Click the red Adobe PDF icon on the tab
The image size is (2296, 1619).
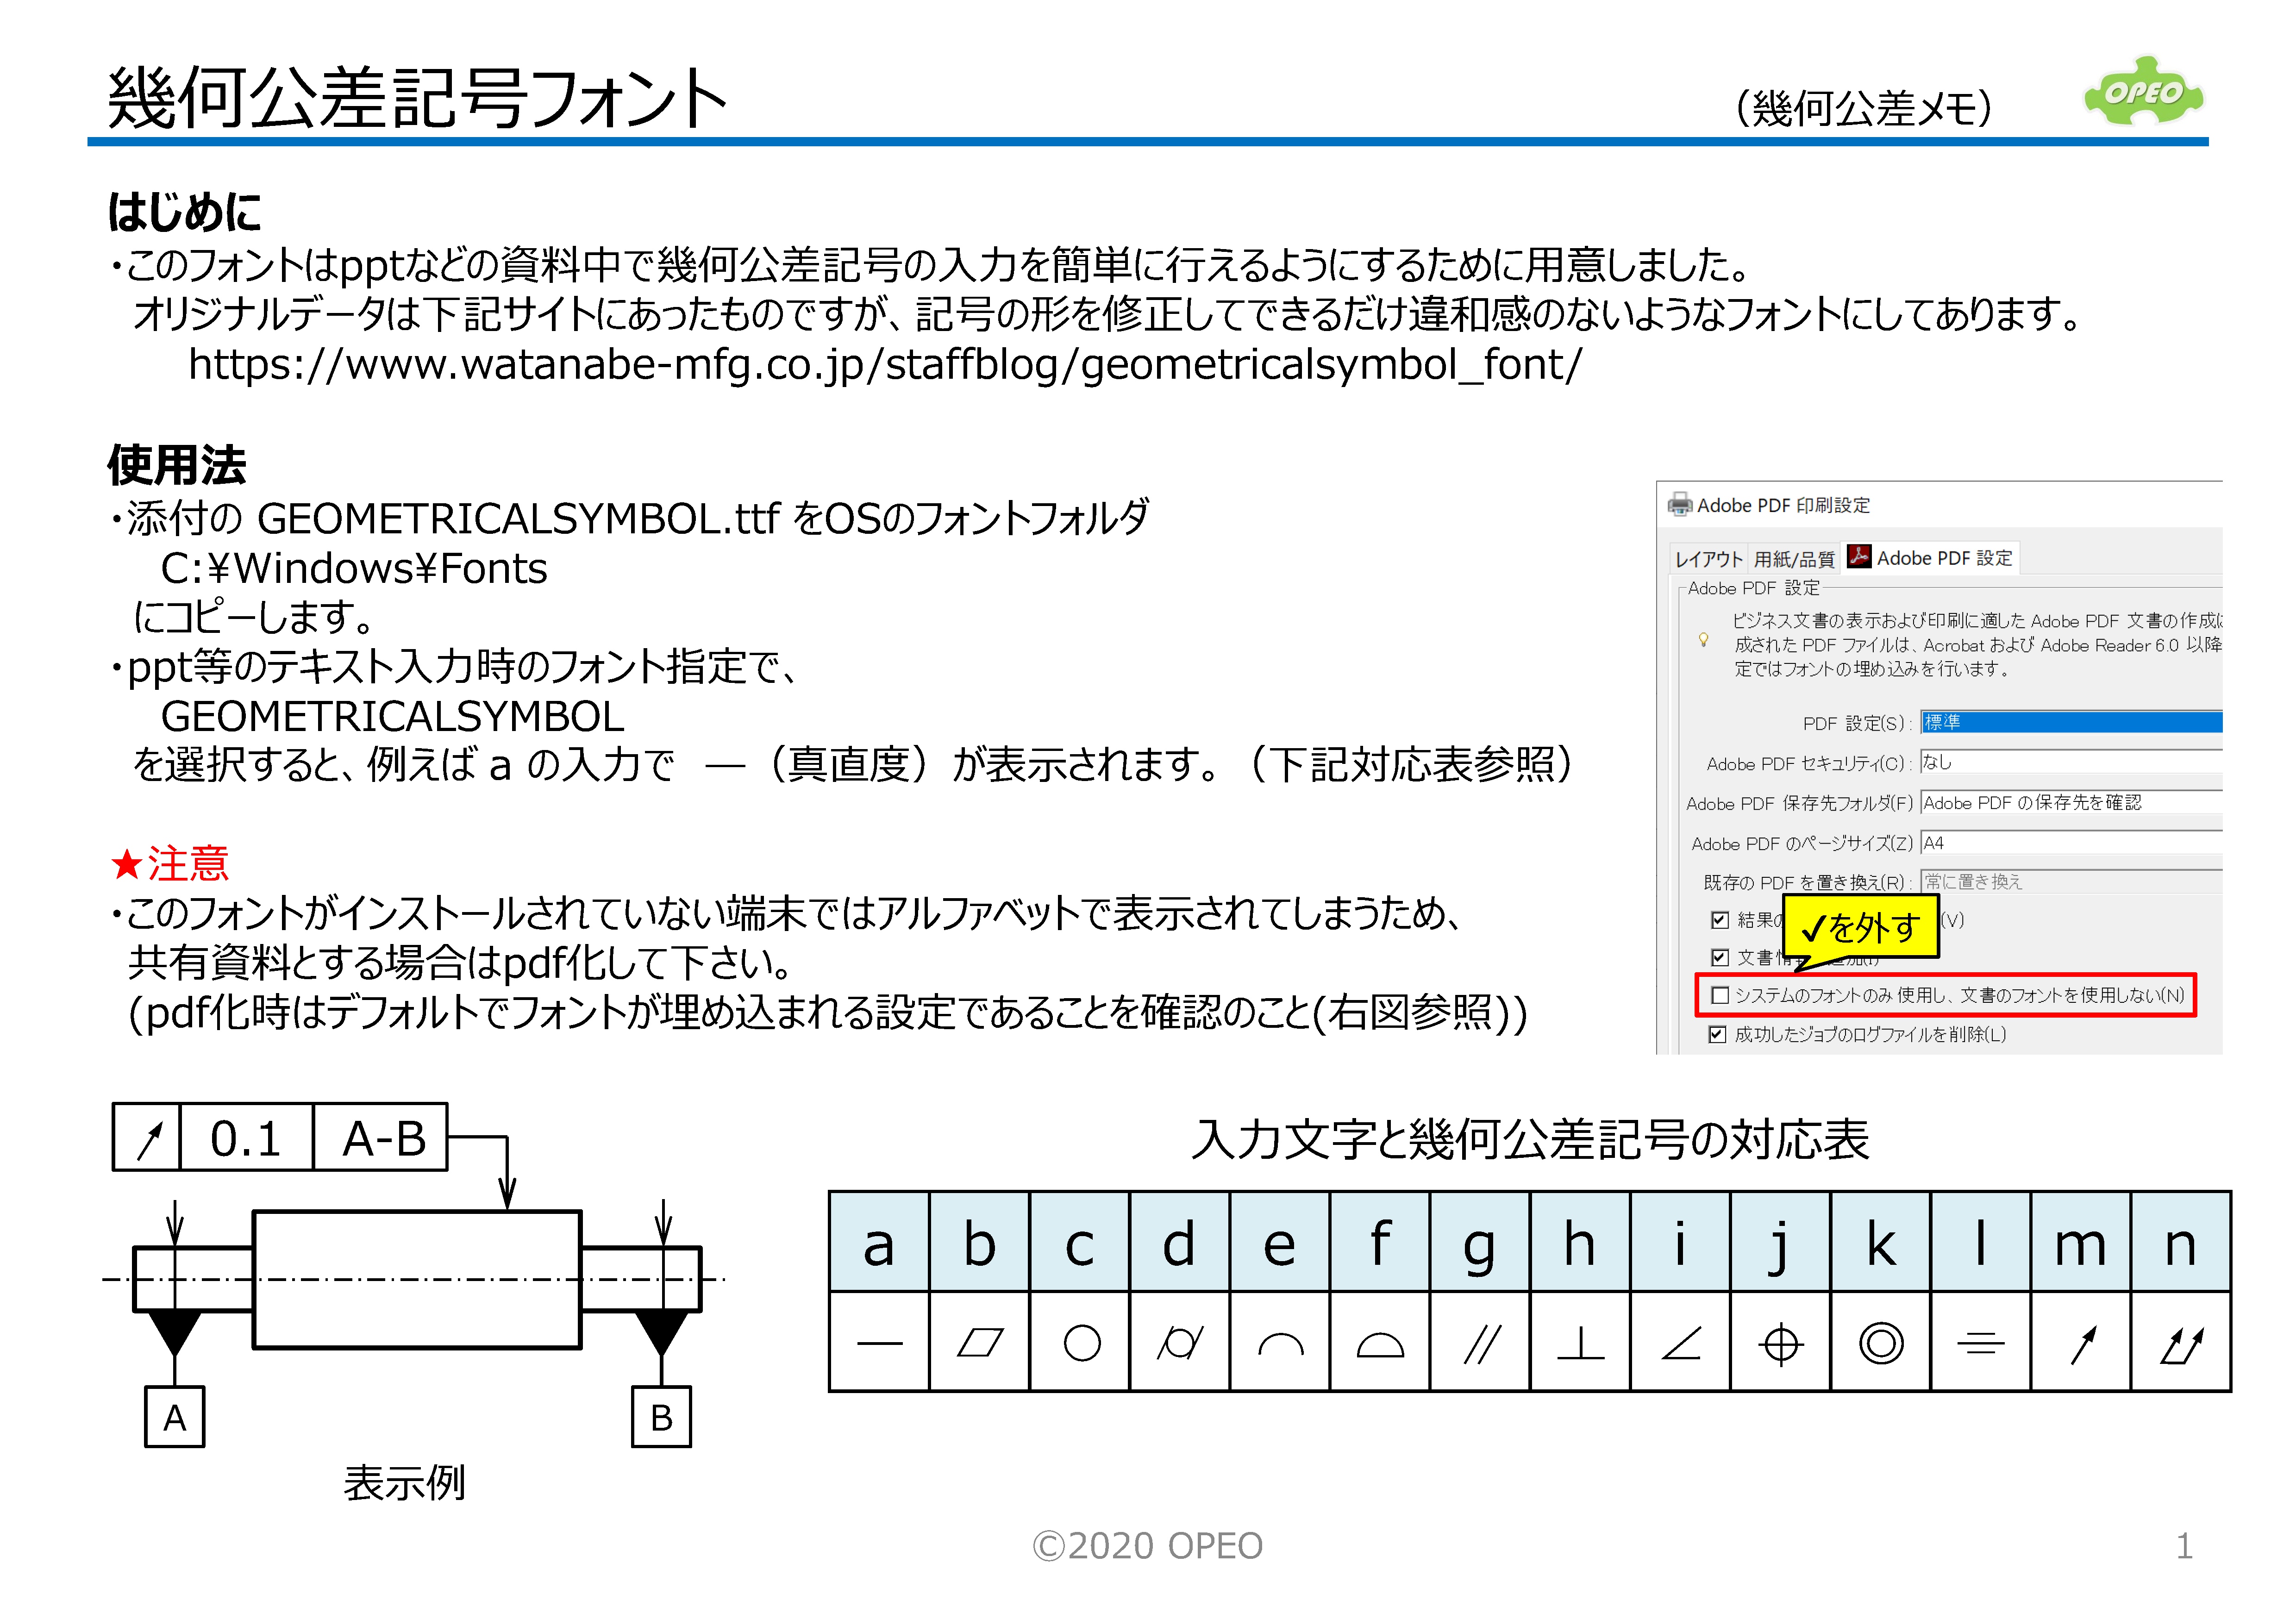click(1859, 556)
